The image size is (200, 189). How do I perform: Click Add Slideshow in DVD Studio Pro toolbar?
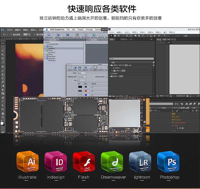point(86,36)
